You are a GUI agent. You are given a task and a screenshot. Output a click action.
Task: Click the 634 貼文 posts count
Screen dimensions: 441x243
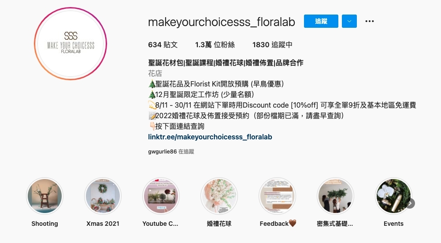point(163,45)
